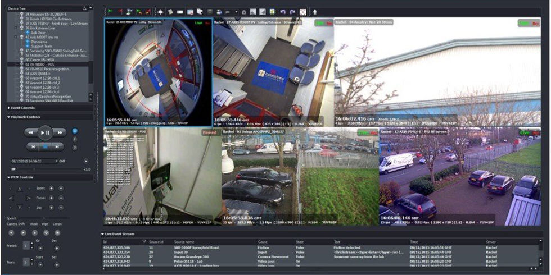Step to previous frame in Playback Controls
The height and width of the screenshot is (275, 551).
click(33, 147)
